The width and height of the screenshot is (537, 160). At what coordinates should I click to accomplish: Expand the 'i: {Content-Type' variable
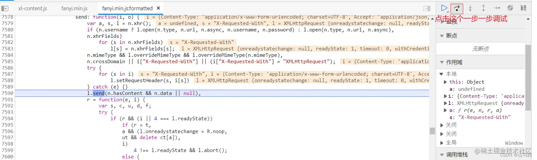(445, 96)
